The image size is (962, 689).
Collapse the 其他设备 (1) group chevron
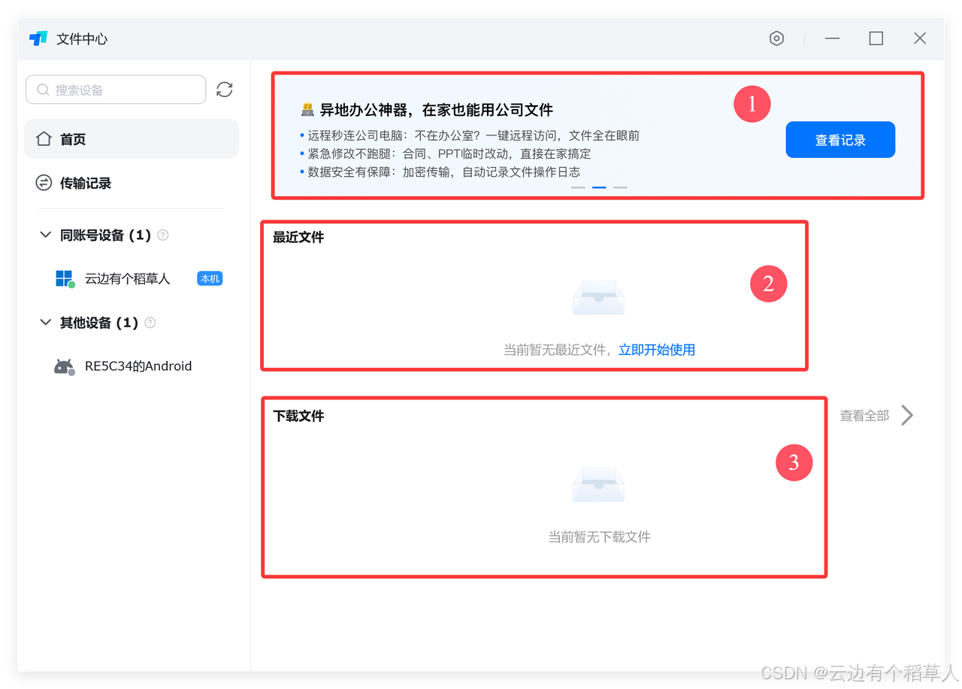[45, 323]
